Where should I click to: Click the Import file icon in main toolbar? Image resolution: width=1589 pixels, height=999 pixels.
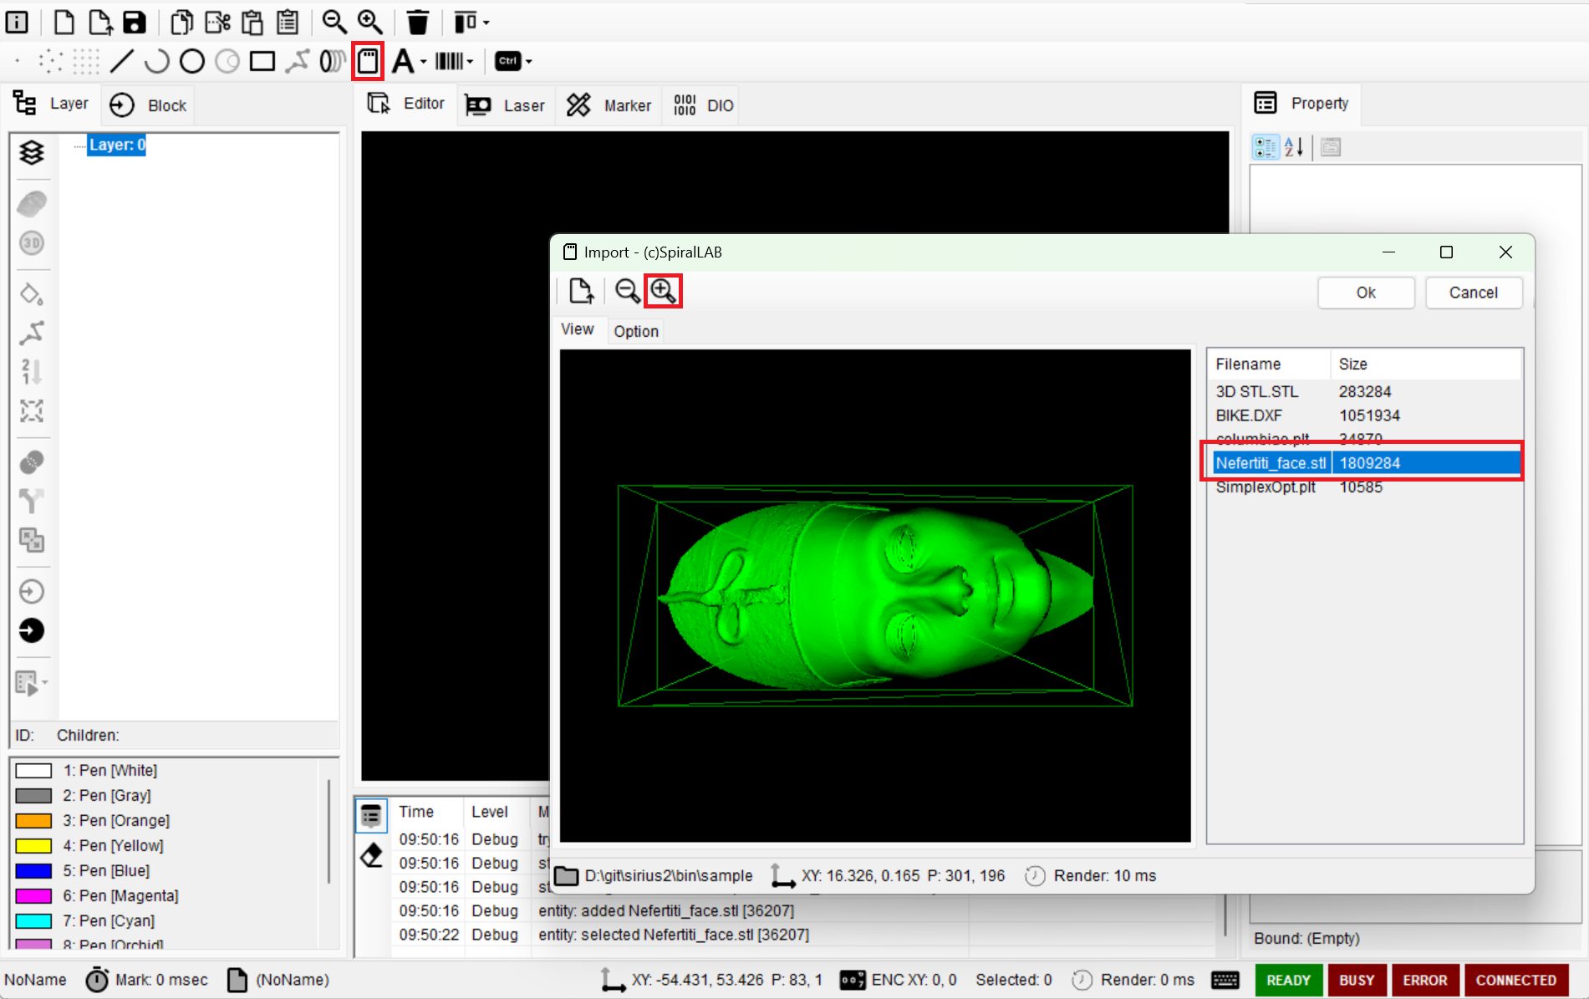[x=368, y=61]
